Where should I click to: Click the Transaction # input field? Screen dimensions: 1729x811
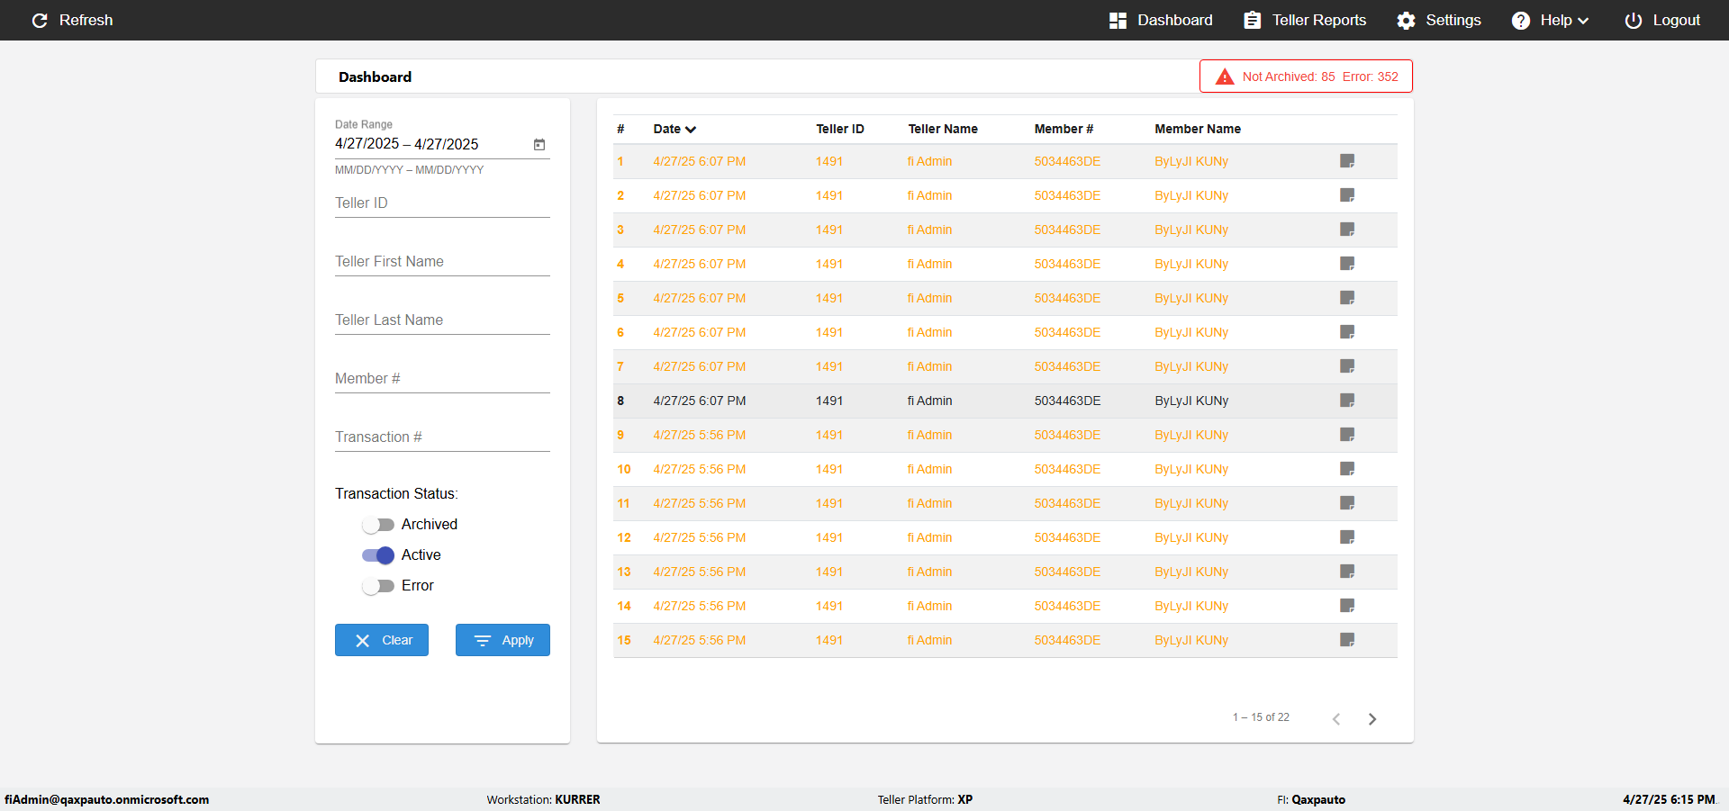pyautogui.click(x=442, y=437)
